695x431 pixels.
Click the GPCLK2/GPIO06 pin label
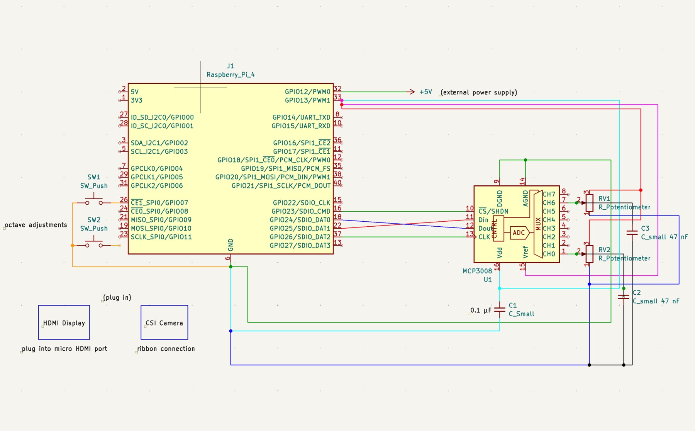point(157,186)
